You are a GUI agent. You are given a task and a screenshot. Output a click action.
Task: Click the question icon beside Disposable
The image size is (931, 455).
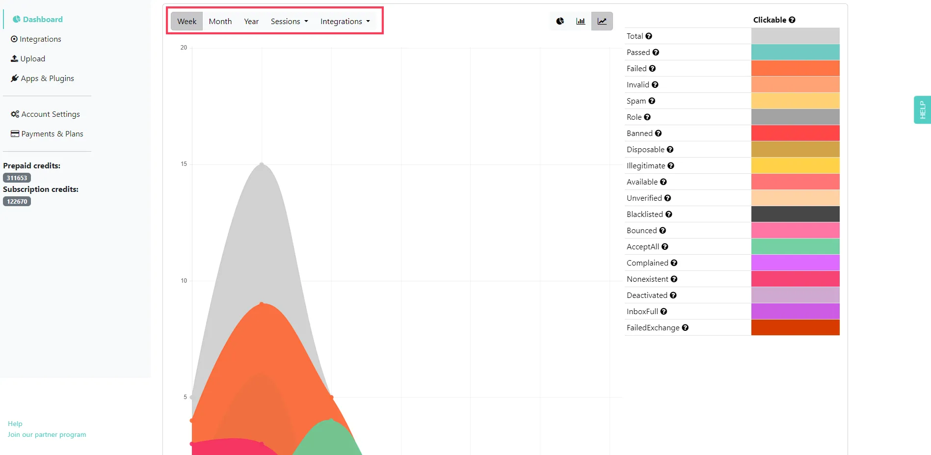(670, 149)
